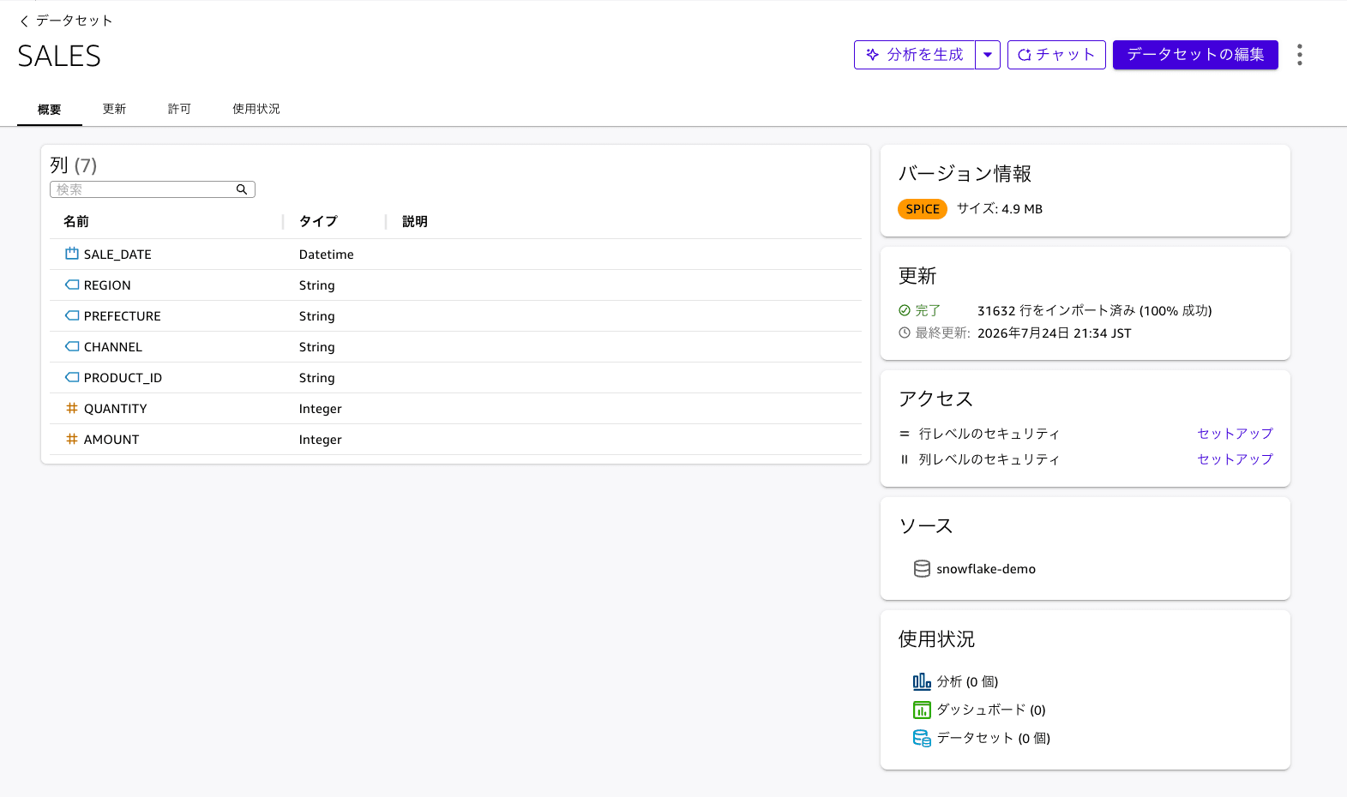Click the 分析 bar chart icon
Image resolution: width=1347 pixels, height=797 pixels.
pyautogui.click(x=922, y=681)
